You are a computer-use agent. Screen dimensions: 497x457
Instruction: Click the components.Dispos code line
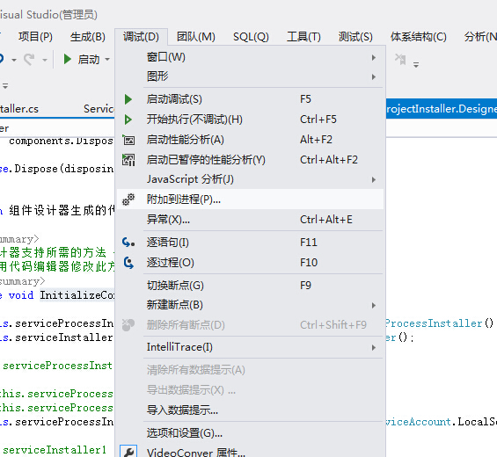tap(61, 141)
